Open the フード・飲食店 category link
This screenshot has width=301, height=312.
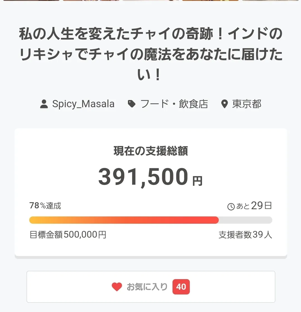tap(174, 104)
